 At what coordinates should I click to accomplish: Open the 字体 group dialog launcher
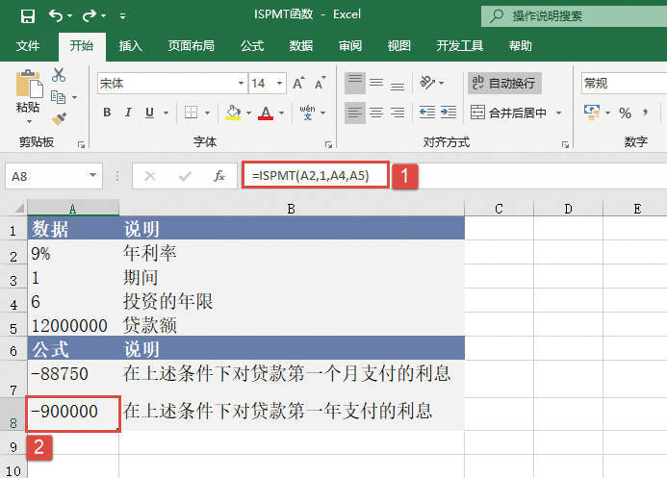pos(328,145)
